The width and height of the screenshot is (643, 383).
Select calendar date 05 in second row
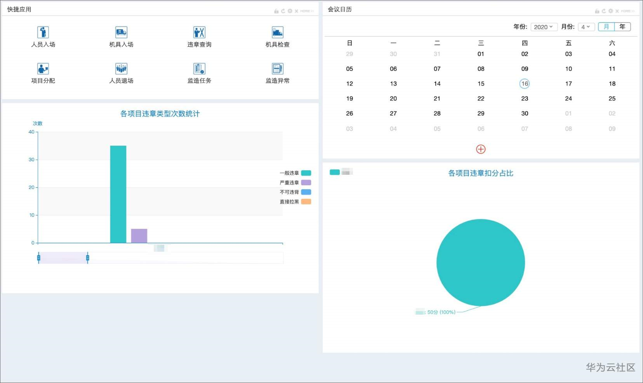pos(349,69)
